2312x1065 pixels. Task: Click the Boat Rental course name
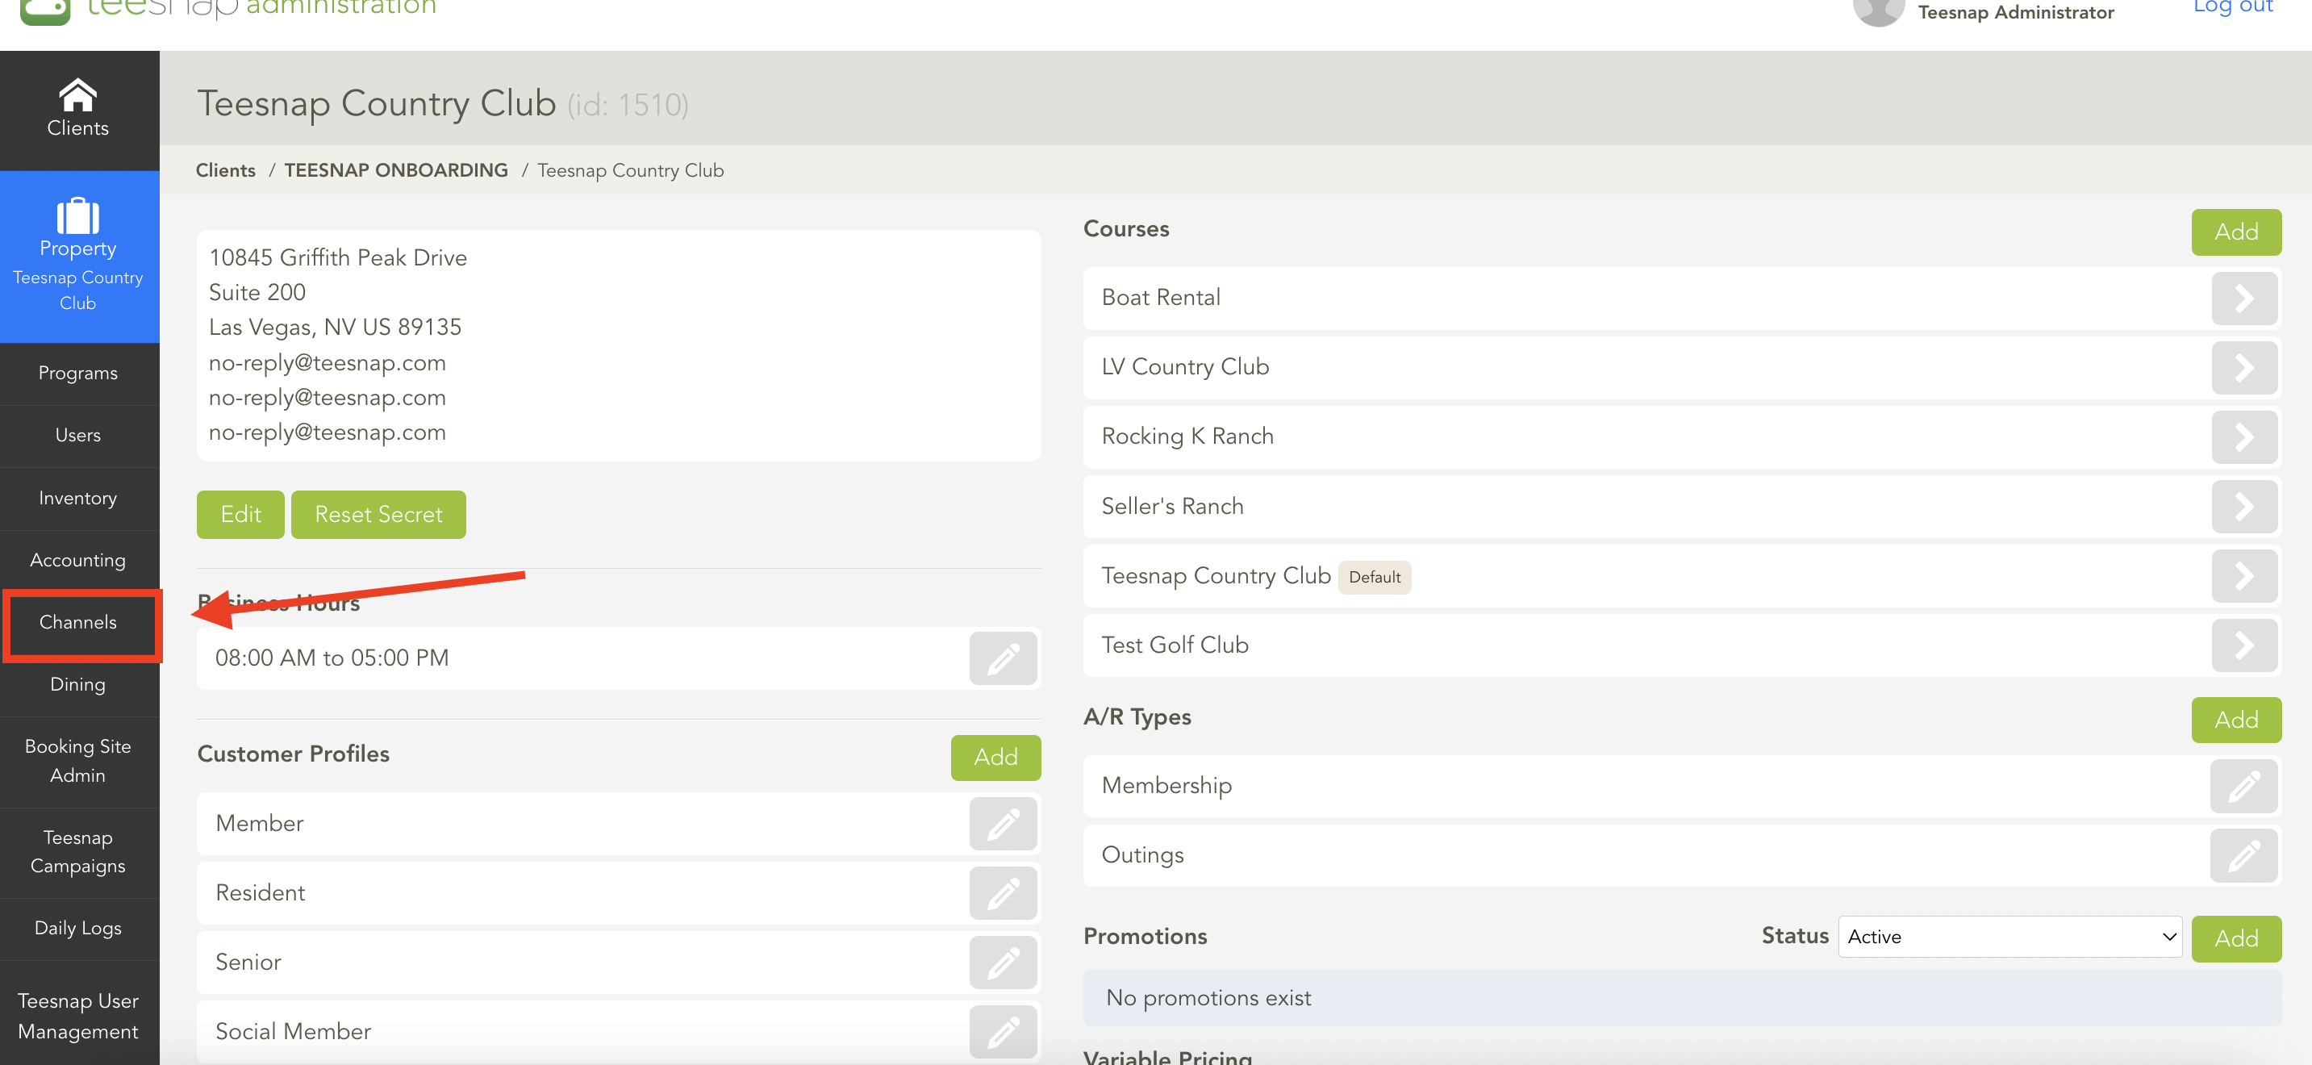click(1161, 297)
